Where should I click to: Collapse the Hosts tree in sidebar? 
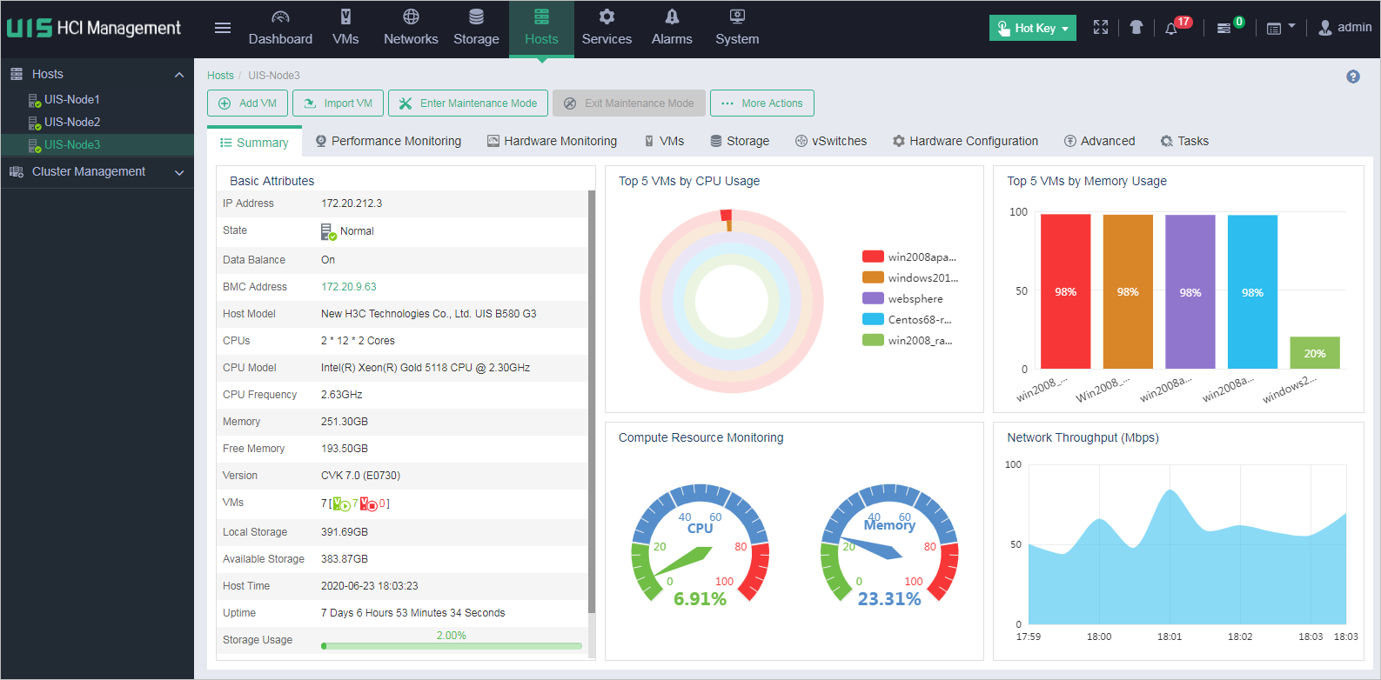[179, 75]
